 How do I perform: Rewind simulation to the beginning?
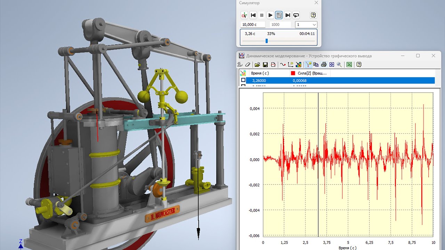[253, 15]
